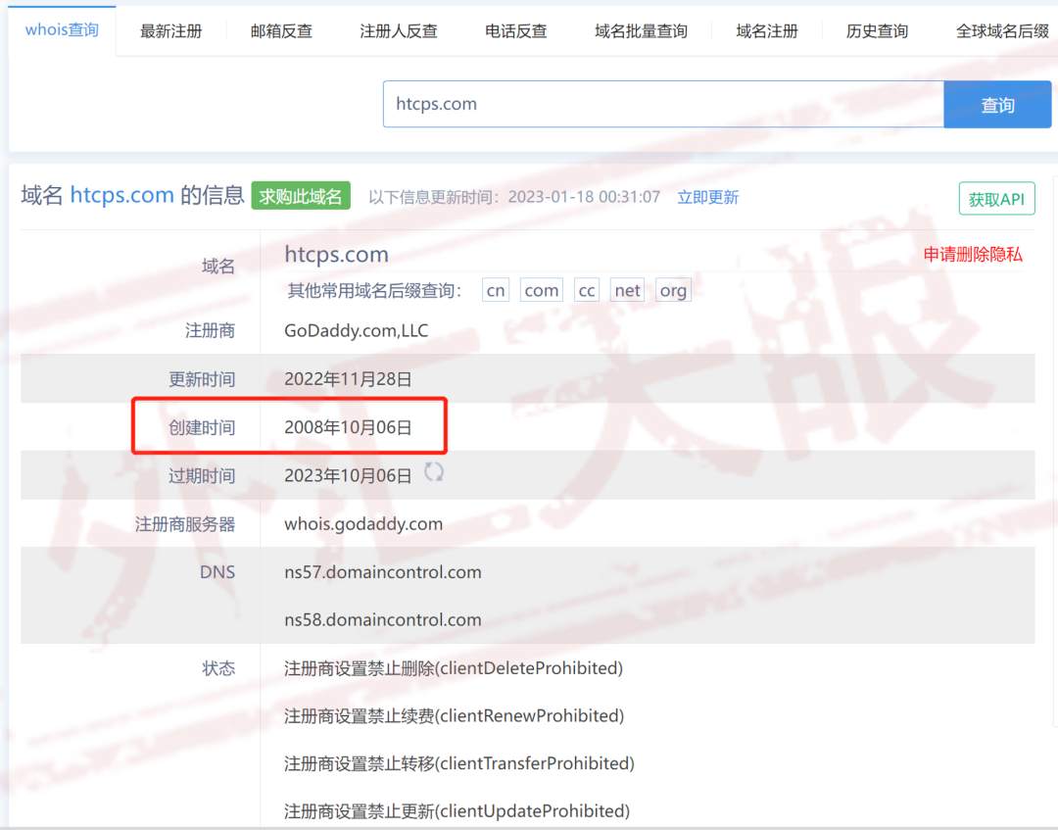This screenshot has width=1058, height=830.
Task: Open the 最新注册 tab
Action: (169, 29)
